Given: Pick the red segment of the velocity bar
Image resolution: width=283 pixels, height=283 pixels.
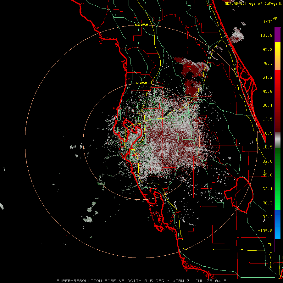Looking at the screenshot, I should (278, 101).
